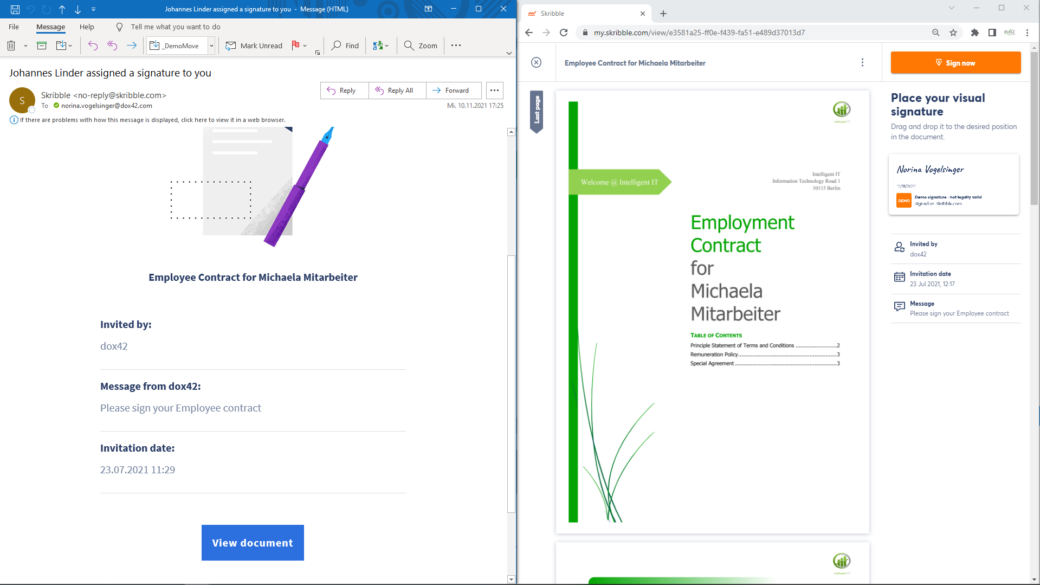Click the browser zoom magnifier icon
Image resolution: width=1040 pixels, height=585 pixels.
(x=935, y=33)
